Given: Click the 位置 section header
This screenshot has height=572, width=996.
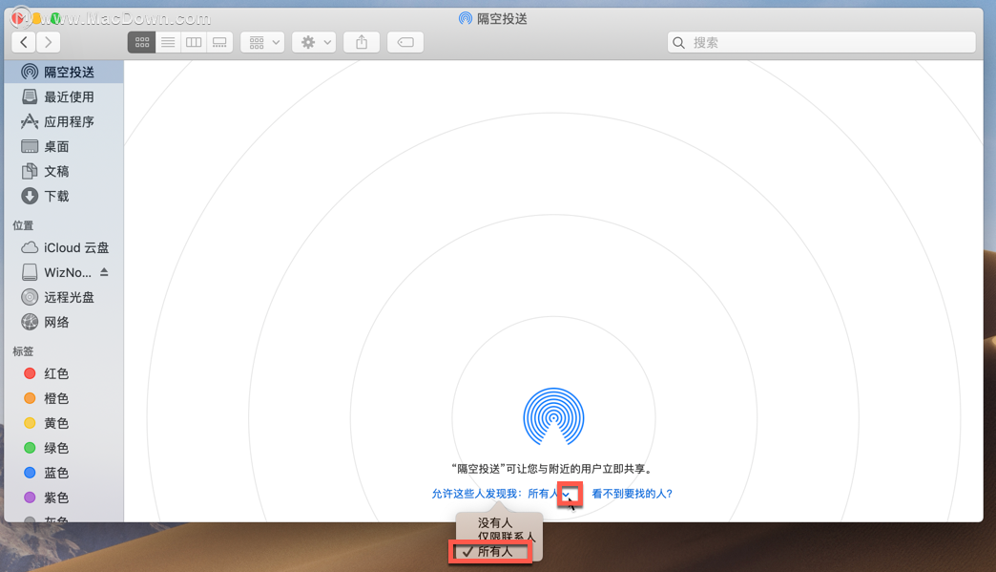Looking at the screenshot, I should coord(23,225).
